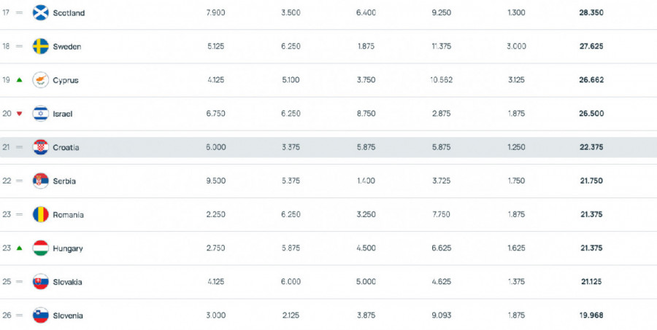Click Serbia's total score 21.750
Screen dimensions: 657x330
coord(591,181)
